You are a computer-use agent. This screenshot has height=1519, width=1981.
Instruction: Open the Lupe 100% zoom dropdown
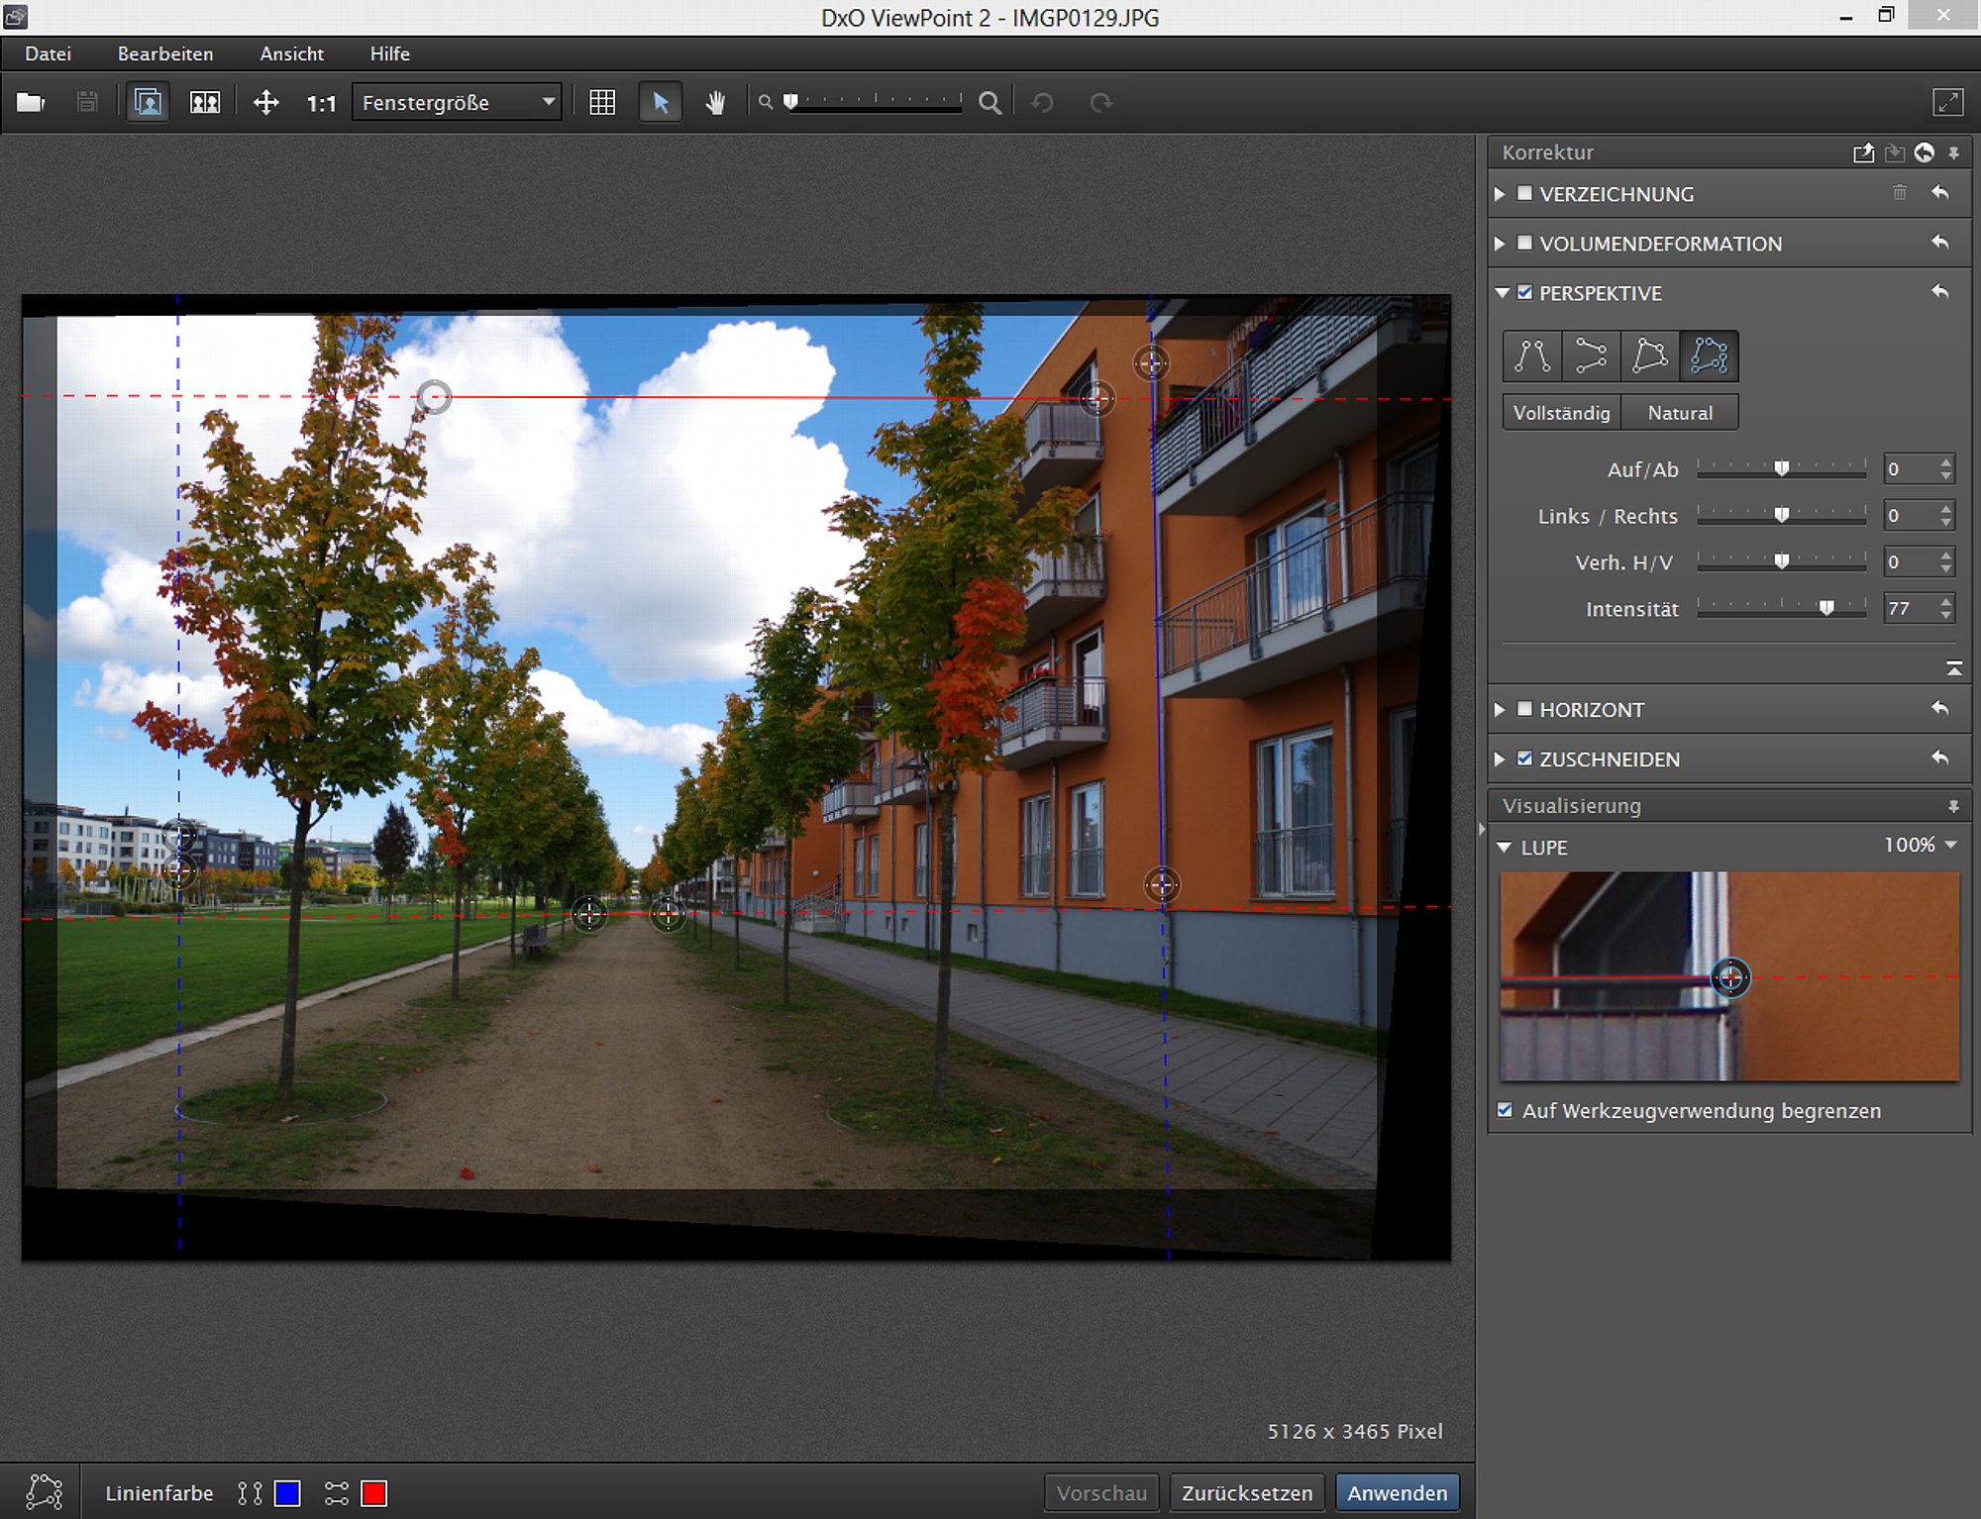click(1920, 845)
